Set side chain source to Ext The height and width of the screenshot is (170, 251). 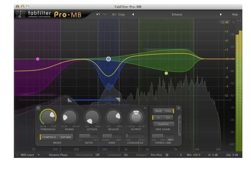click(x=168, y=117)
